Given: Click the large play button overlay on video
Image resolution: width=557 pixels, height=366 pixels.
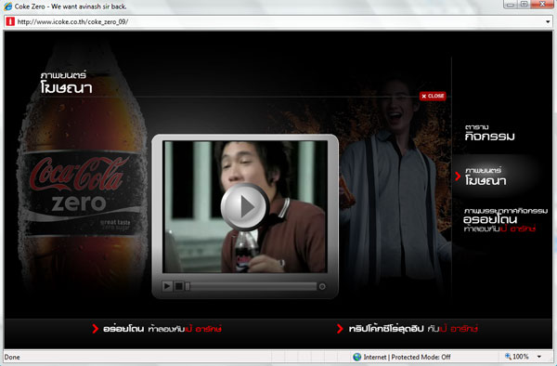Looking at the screenshot, I should [x=244, y=207].
